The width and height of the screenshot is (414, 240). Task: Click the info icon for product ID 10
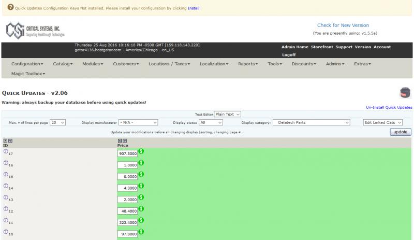coord(6,232)
